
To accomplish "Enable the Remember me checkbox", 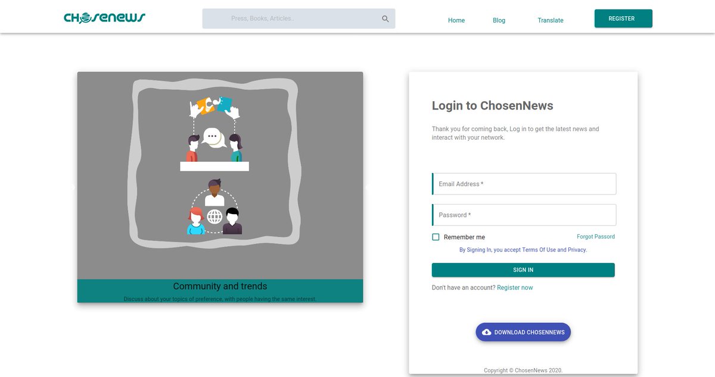I will tap(436, 237).
